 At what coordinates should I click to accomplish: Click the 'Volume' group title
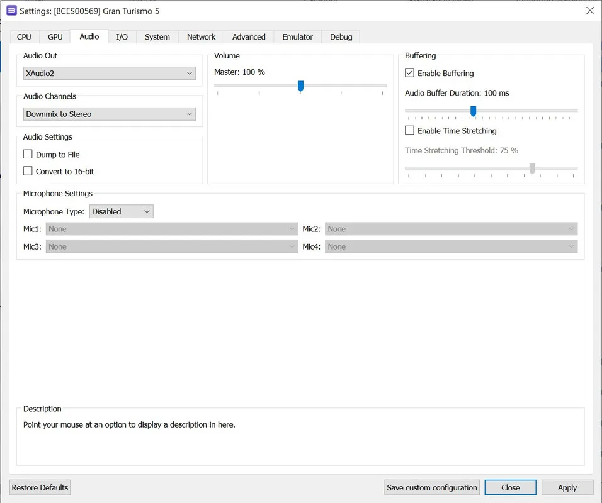tap(227, 55)
